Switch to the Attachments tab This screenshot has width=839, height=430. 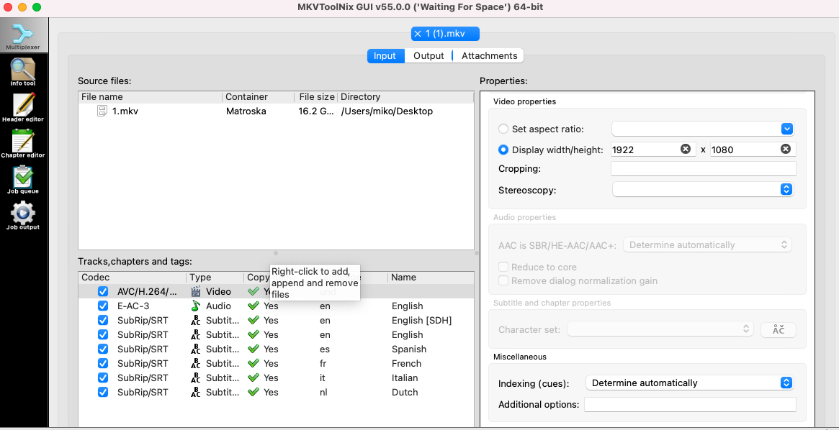(489, 55)
